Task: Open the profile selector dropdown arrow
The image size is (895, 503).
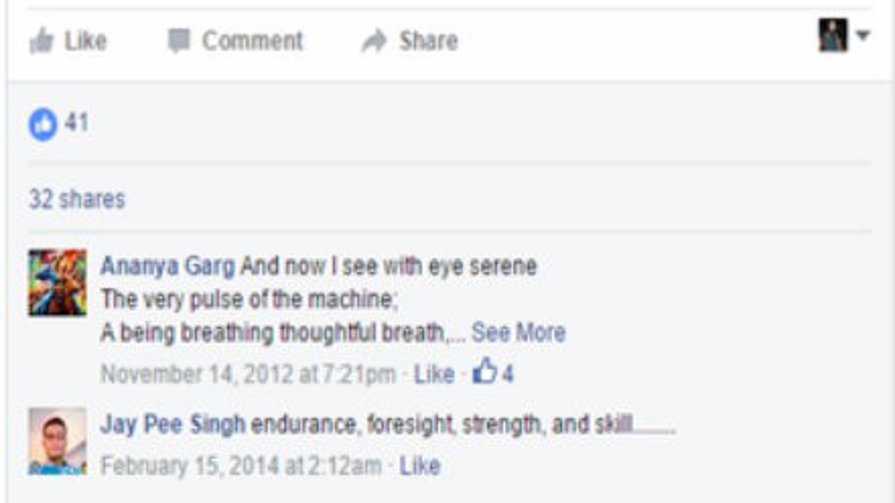Action: tap(863, 35)
